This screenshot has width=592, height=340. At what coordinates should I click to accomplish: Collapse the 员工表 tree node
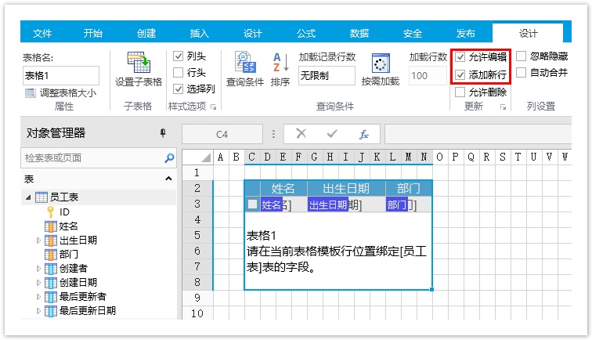pos(29,197)
